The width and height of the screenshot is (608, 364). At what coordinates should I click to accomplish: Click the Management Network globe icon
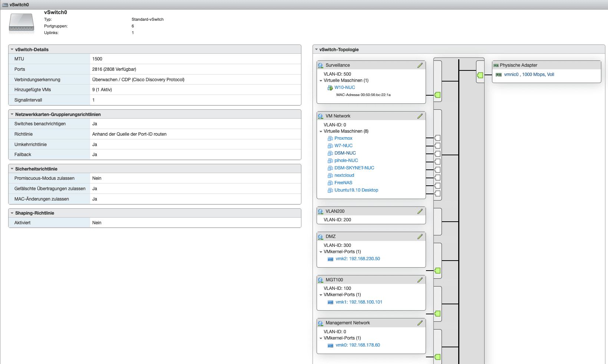[321, 323]
